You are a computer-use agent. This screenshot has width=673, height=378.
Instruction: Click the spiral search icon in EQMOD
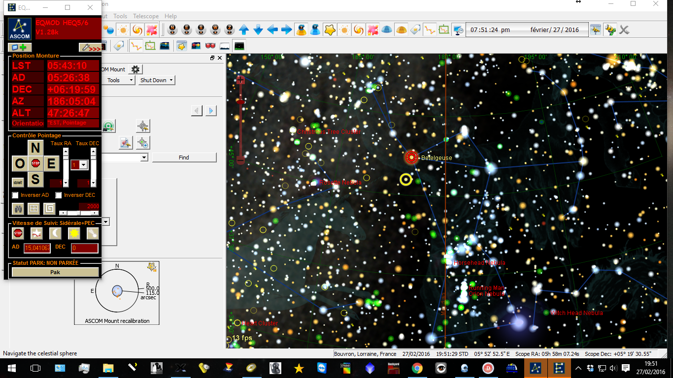click(49, 209)
